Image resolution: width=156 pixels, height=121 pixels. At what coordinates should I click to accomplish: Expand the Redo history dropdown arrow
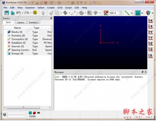[x=31, y=13]
